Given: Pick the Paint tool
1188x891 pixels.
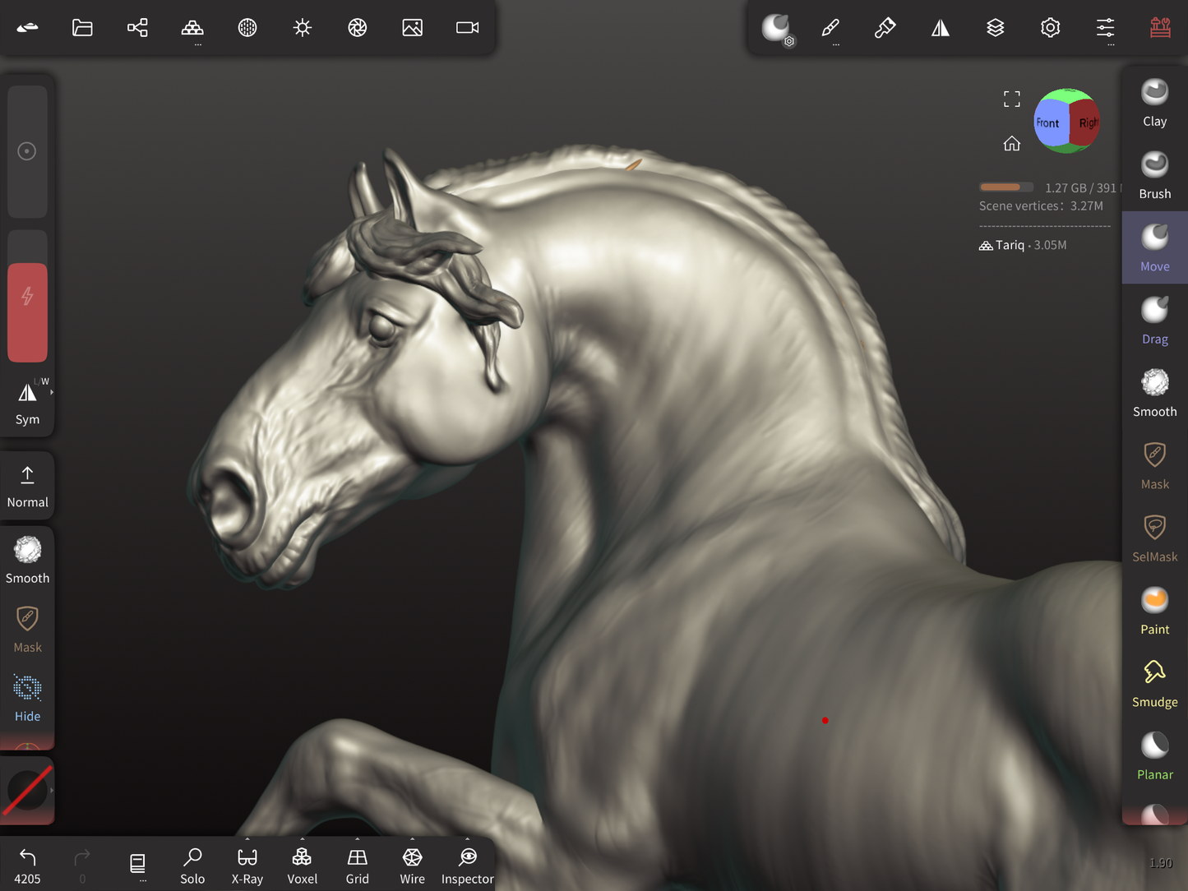Looking at the screenshot, I should (1154, 611).
